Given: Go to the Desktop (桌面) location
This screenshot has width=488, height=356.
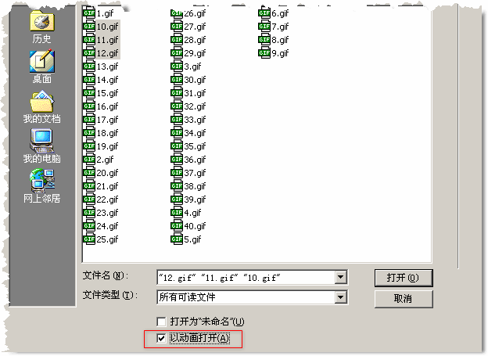Looking at the screenshot, I should pos(42,67).
